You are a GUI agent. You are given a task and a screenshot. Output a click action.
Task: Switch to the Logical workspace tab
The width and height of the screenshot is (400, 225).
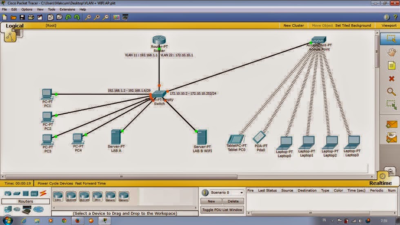pos(15,25)
